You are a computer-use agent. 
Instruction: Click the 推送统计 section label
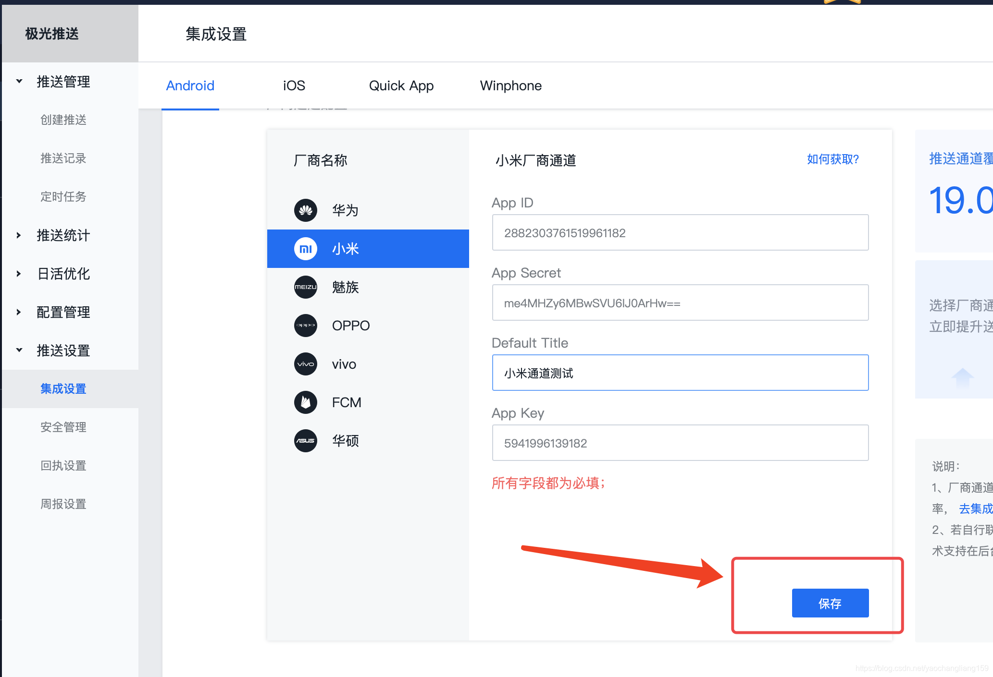(x=63, y=235)
